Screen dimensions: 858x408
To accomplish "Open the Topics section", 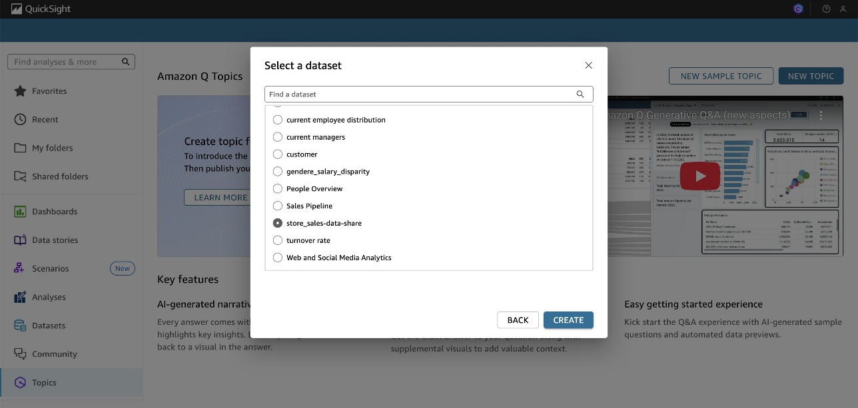I will click(71, 383).
